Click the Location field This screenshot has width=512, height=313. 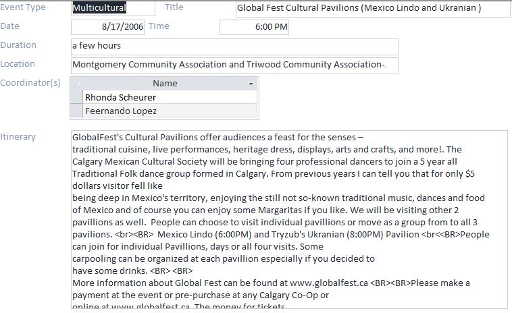(x=234, y=65)
